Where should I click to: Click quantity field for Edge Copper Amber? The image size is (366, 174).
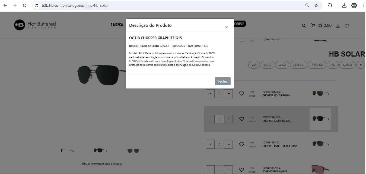click(219, 170)
